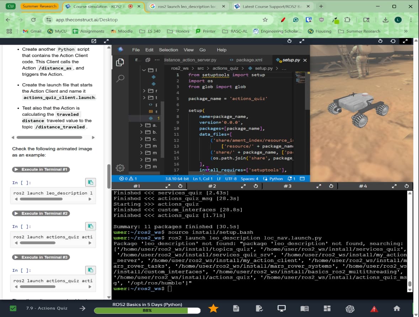This screenshot has width=419, height=317.
Task: Open the Selection menu in the editor
Action: 168,50
